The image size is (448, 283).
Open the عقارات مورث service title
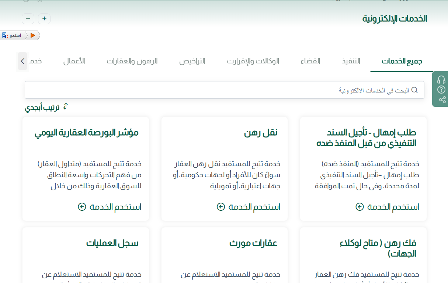point(253,243)
